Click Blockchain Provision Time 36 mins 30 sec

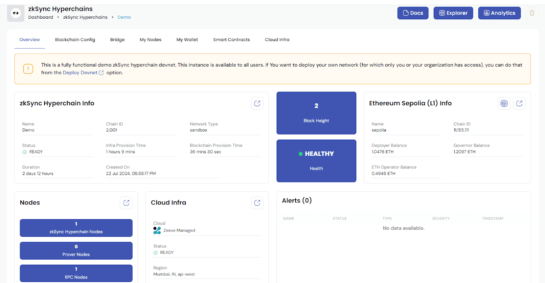205,152
